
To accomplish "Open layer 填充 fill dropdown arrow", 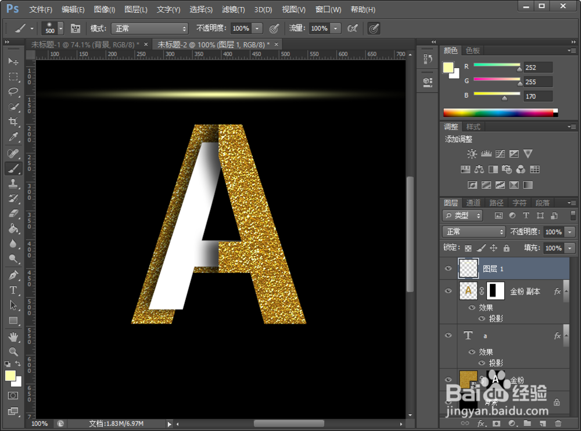I will pyautogui.click(x=570, y=248).
